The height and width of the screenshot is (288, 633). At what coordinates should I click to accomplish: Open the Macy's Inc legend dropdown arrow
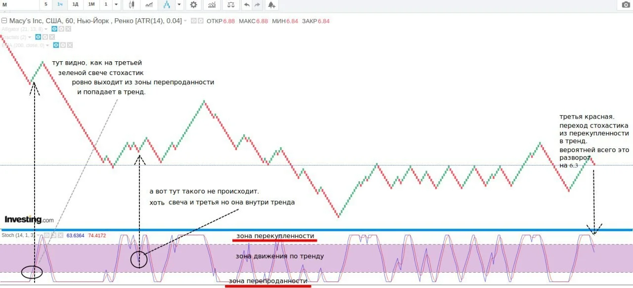tap(185, 21)
